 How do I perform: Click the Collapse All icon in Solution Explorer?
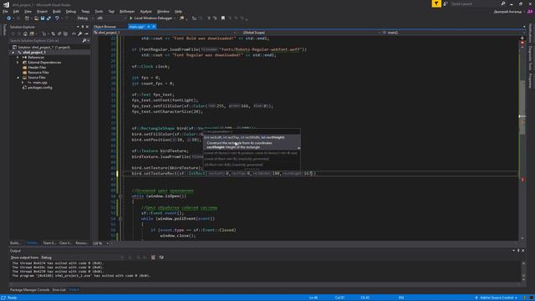59,33
